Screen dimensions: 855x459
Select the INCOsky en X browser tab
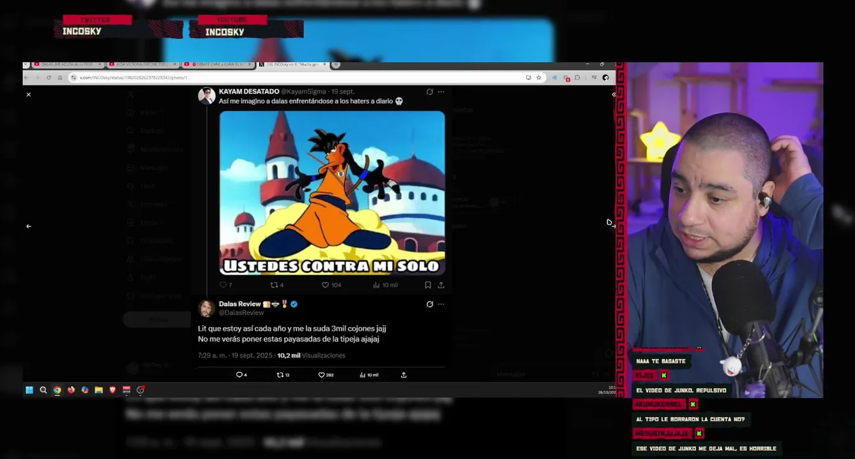pyautogui.click(x=292, y=64)
